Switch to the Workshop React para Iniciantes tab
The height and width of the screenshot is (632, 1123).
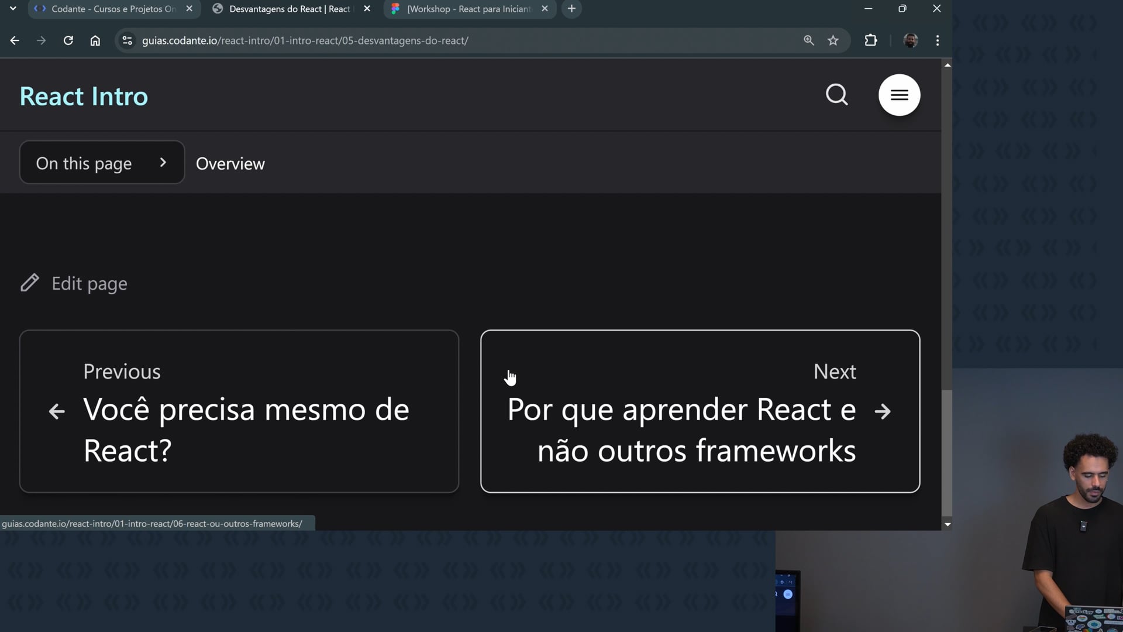[x=468, y=9]
